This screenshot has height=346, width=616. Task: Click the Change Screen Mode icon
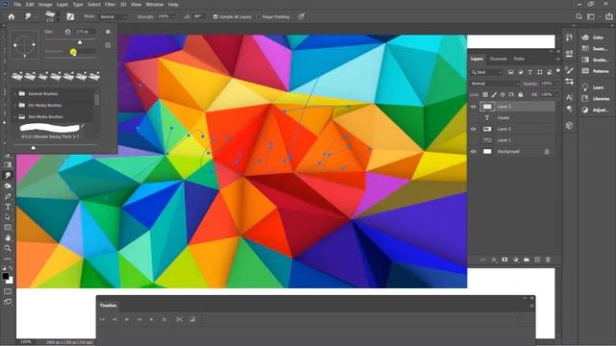[x=8, y=302]
